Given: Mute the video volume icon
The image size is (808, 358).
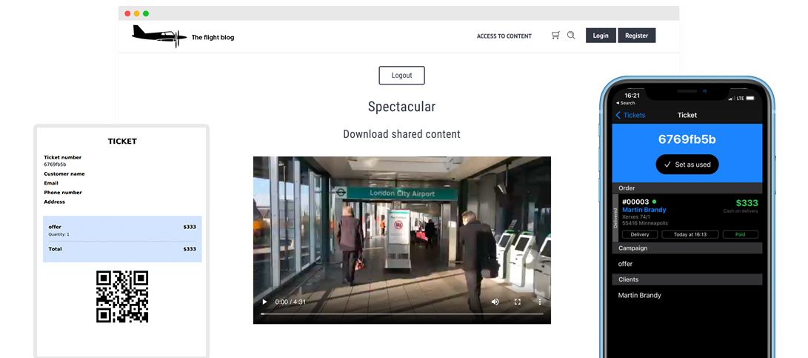Looking at the screenshot, I should 495,302.
